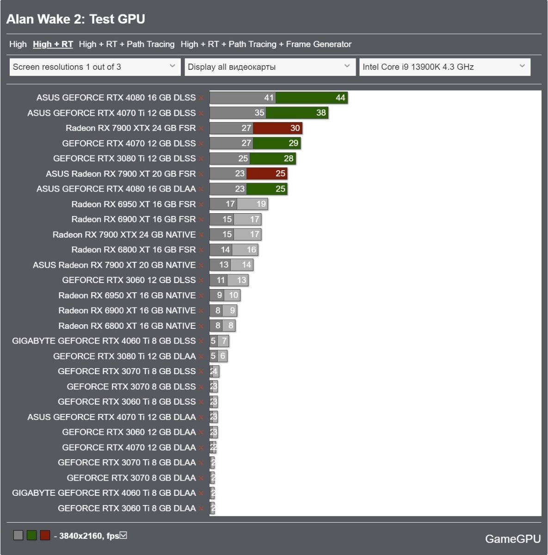Remove ASUS Radeon RX 7900 XT 20 GB FSR row
The height and width of the screenshot is (555, 548).
point(202,174)
